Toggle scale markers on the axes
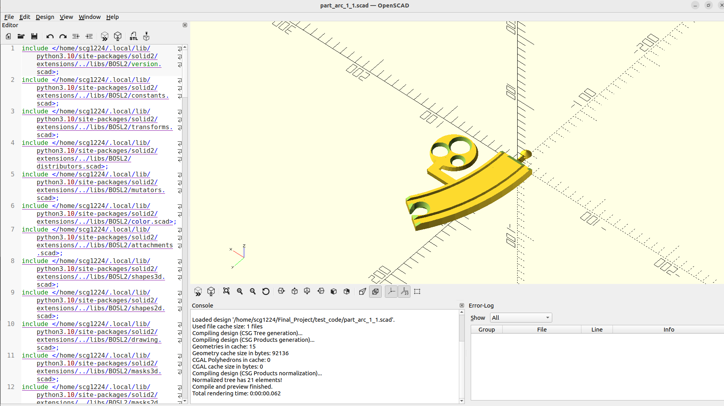The image size is (724, 406). point(405,291)
